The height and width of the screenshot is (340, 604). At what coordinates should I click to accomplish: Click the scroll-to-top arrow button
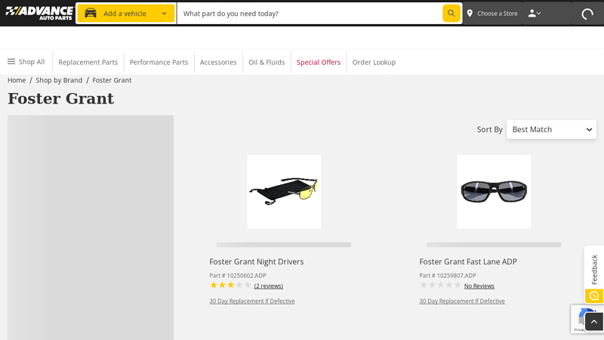(594, 322)
